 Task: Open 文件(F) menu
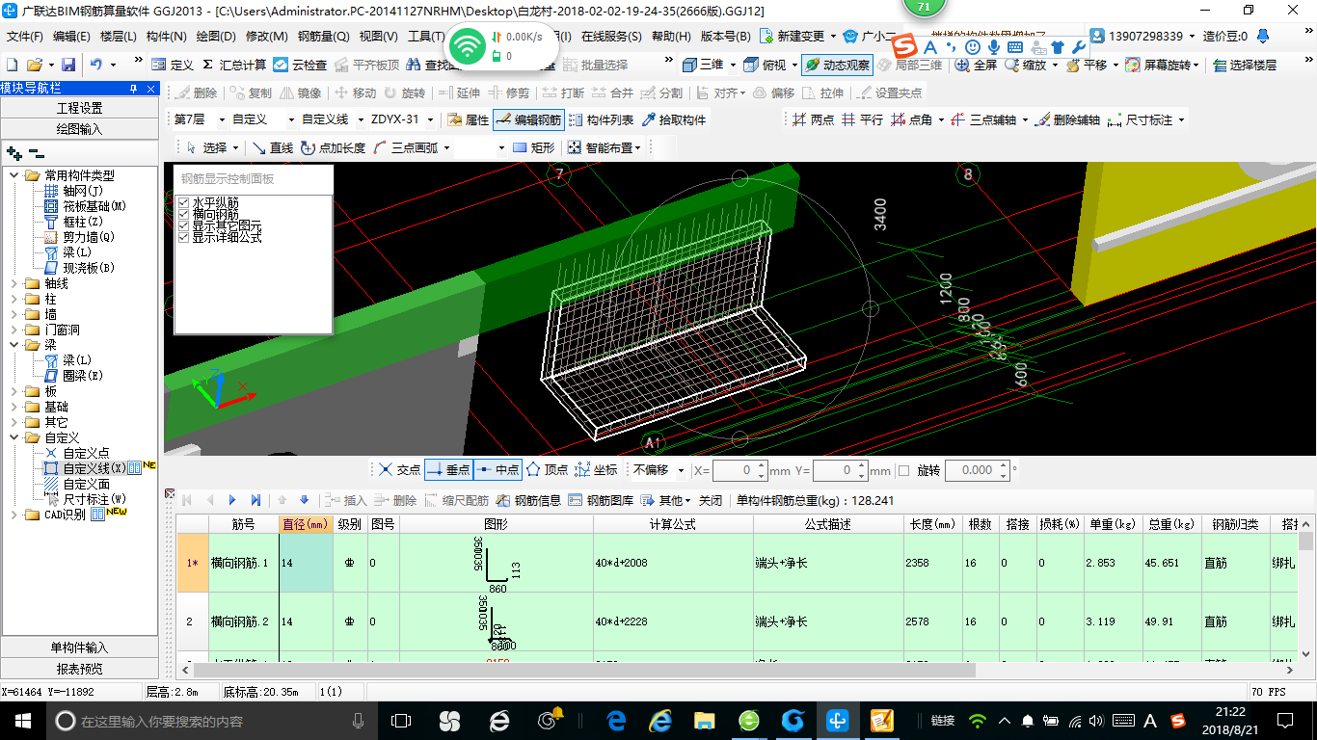coord(25,36)
